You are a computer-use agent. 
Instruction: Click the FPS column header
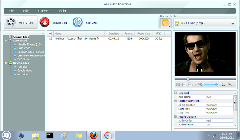point(158,34)
